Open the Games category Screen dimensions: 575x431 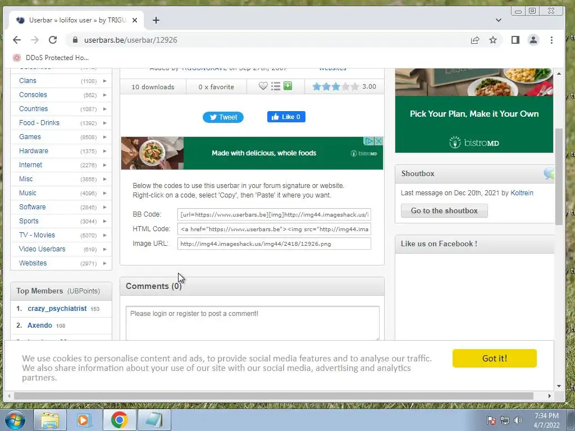pos(30,137)
